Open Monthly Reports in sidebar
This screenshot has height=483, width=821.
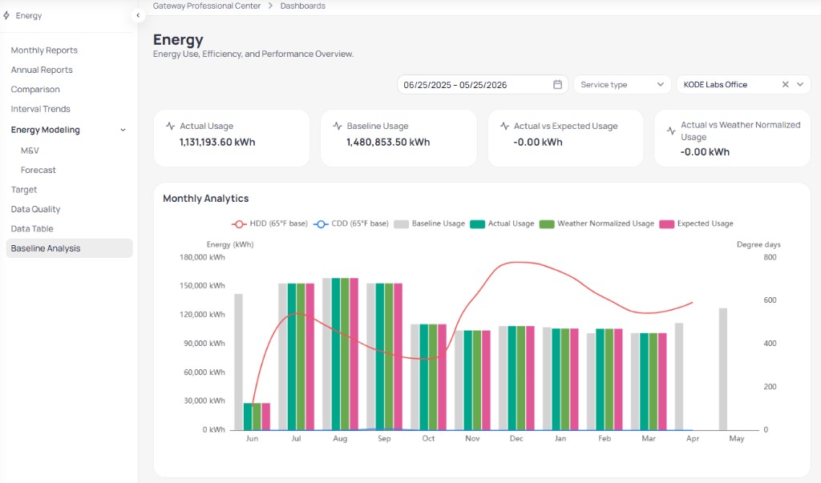[44, 50]
